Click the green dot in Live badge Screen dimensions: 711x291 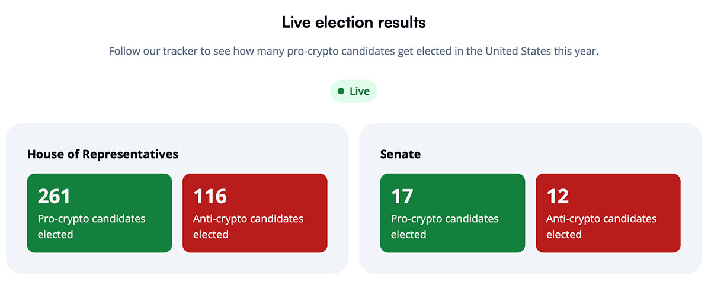[x=341, y=91]
